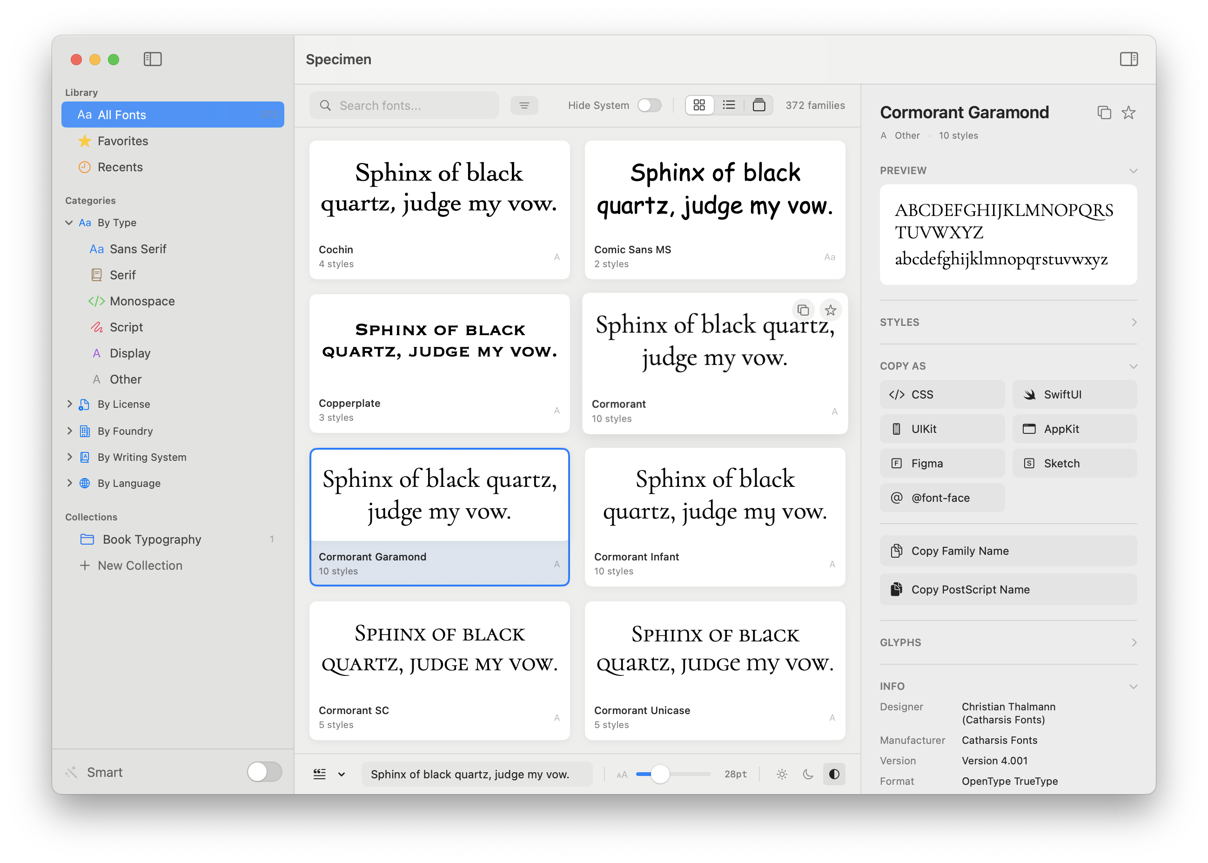Open the Serif category
Image resolution: width=1208 pixels, height=863 pixels.
coord(123,275)
